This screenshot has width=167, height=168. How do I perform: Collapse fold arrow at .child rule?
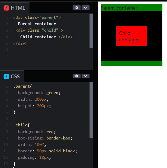[11, 125]
